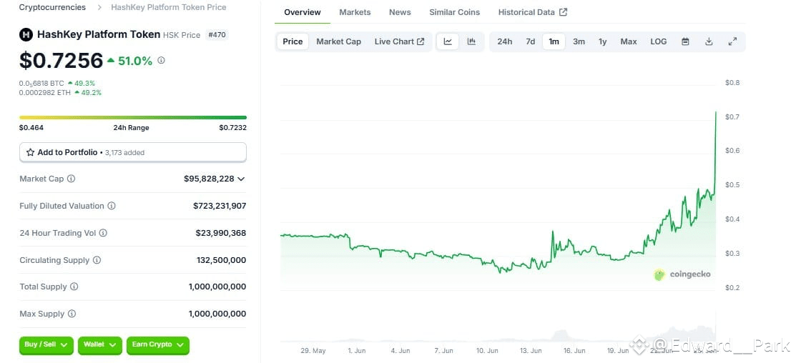Expand the Market Cap value chevron

click(x=241, y=179)
